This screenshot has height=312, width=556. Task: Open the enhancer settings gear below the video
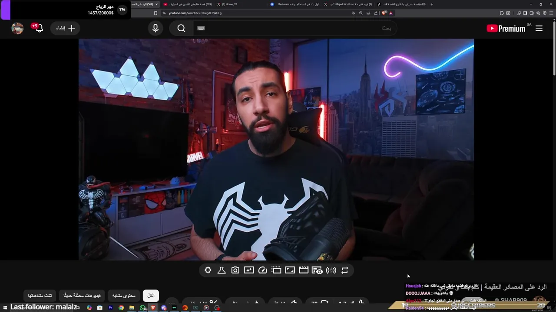pos(208,270)
